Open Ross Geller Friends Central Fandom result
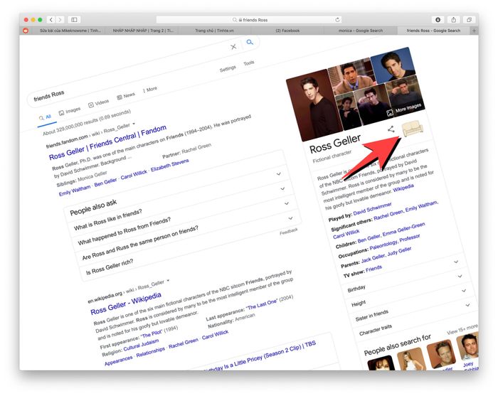The width and height of the screenshot is (498, 396). [x=107, y=143]
